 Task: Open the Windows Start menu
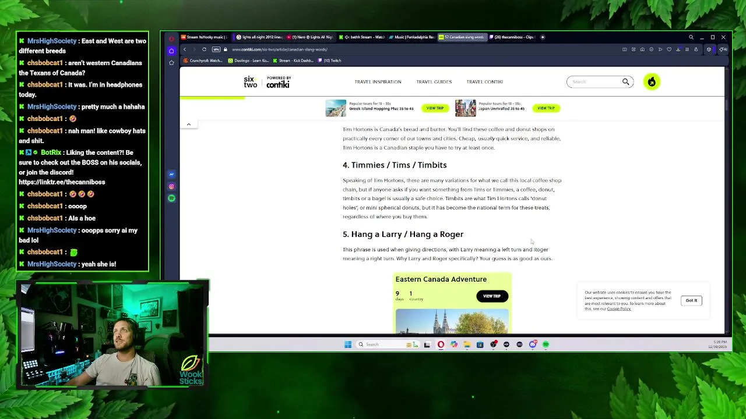(x=348, y=345)
